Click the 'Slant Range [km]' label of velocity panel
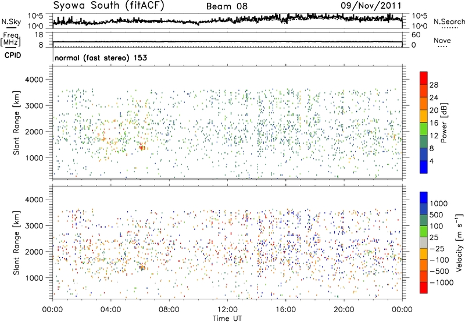465x322 pixels. coord(16,243)
